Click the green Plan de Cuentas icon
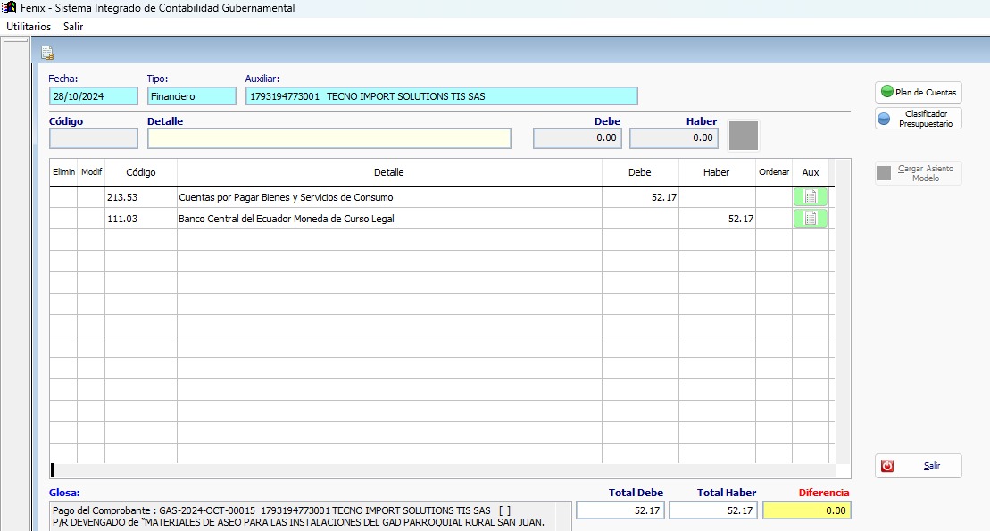 pos(886,92)
